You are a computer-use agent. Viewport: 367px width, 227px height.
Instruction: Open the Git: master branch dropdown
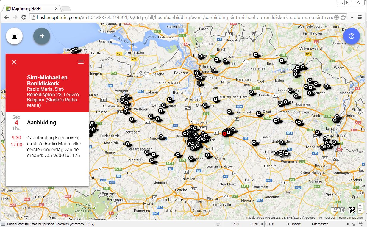coord(331,224)
